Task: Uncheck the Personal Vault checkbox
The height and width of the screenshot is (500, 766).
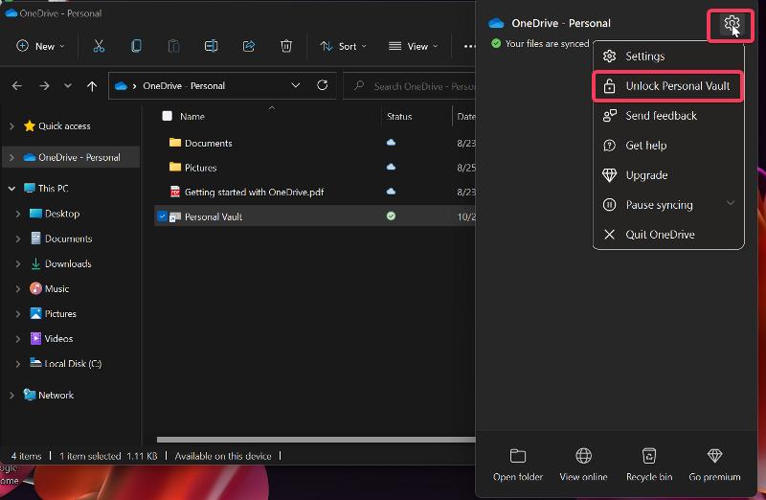Action: pyautogui.click(x=162, y=216)
